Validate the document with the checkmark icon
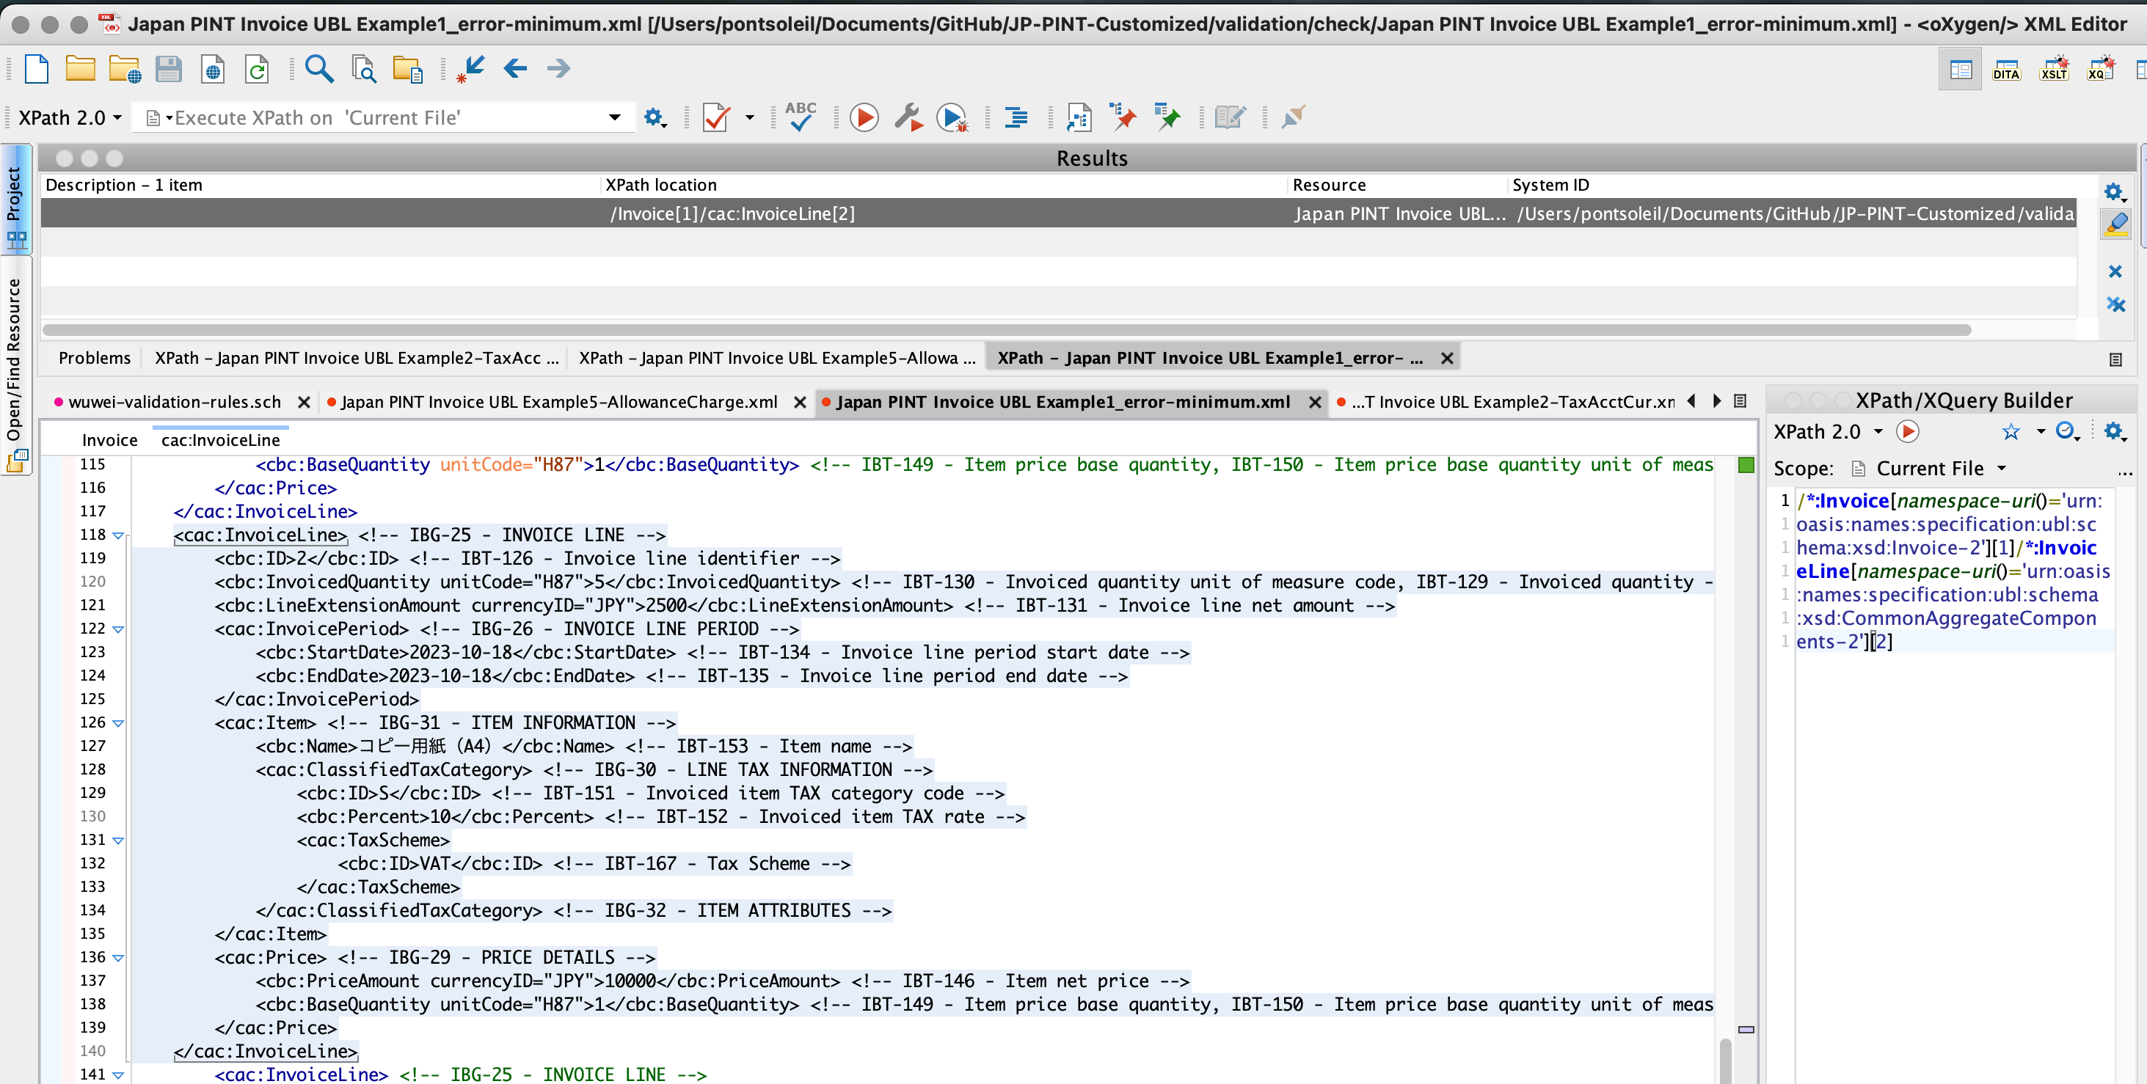The height and width of the screenshot is (1084, 2147). 716,117
